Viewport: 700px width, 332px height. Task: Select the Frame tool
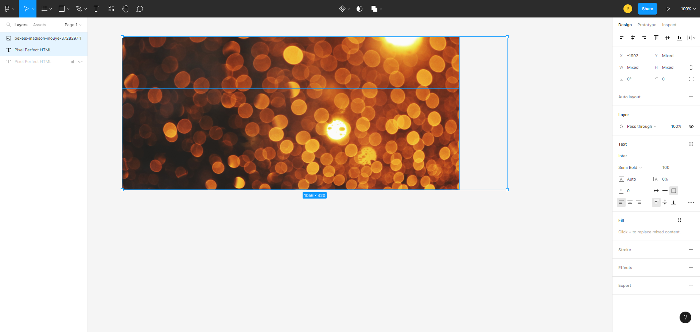click(44, 9)
